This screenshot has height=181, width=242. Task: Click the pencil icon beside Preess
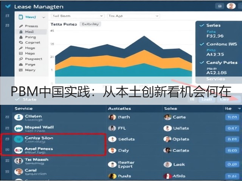point(21,26)
